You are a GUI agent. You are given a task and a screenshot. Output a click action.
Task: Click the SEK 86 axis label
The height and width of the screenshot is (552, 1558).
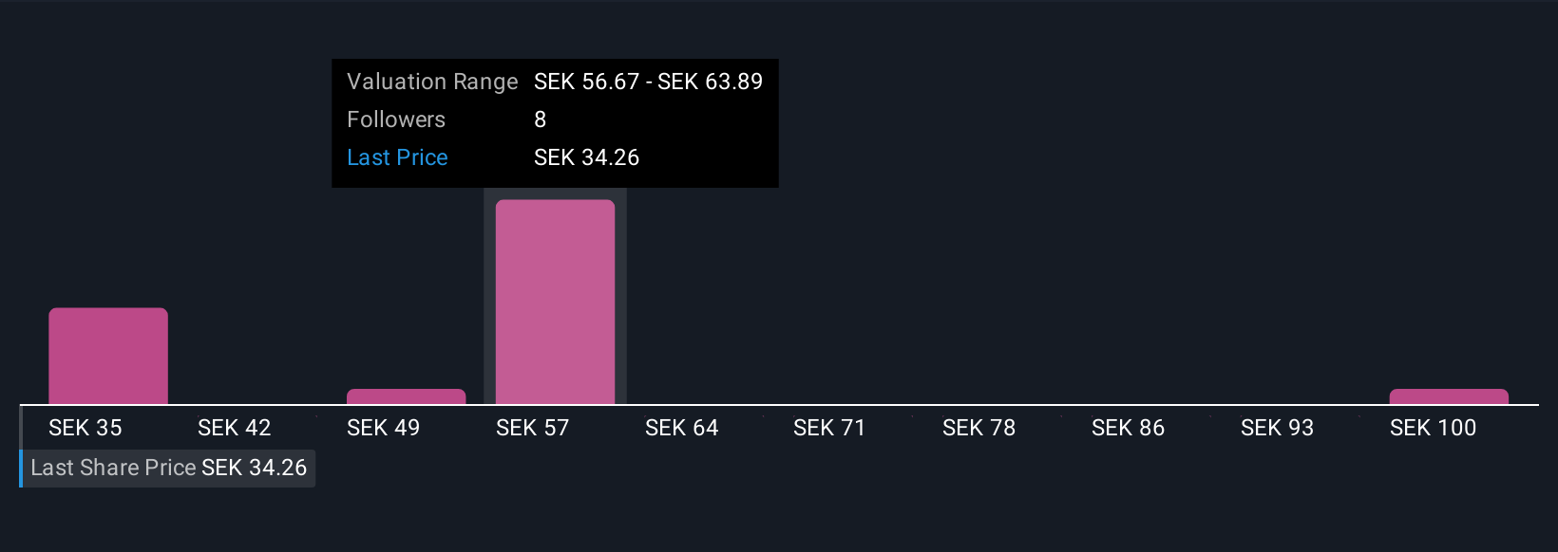point(1128,428)
